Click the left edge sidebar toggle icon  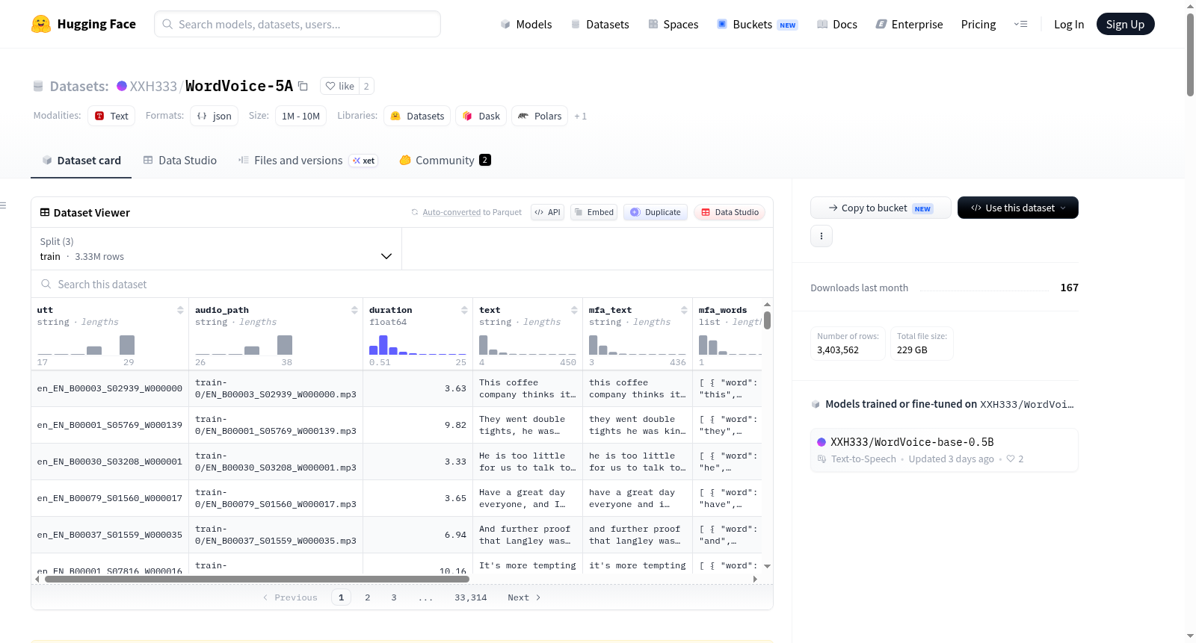click(3, 205)
